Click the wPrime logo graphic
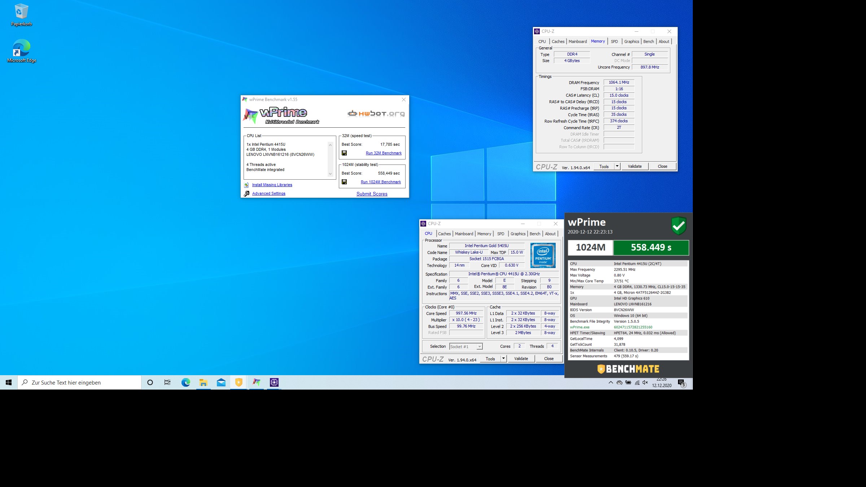This screenshot has width=866, height=487. pos(281,115)
